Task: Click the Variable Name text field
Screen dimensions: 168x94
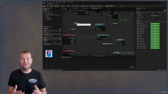Action: click(x=154, y=14)
